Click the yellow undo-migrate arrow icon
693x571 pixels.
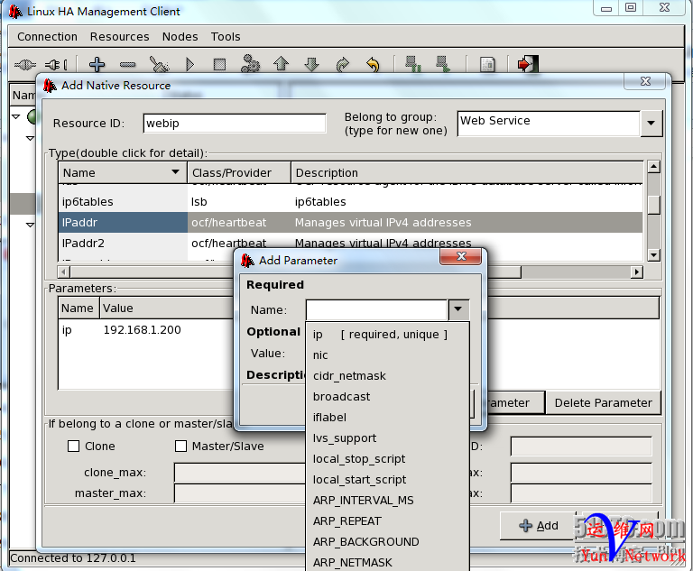[x=373, y=65]
